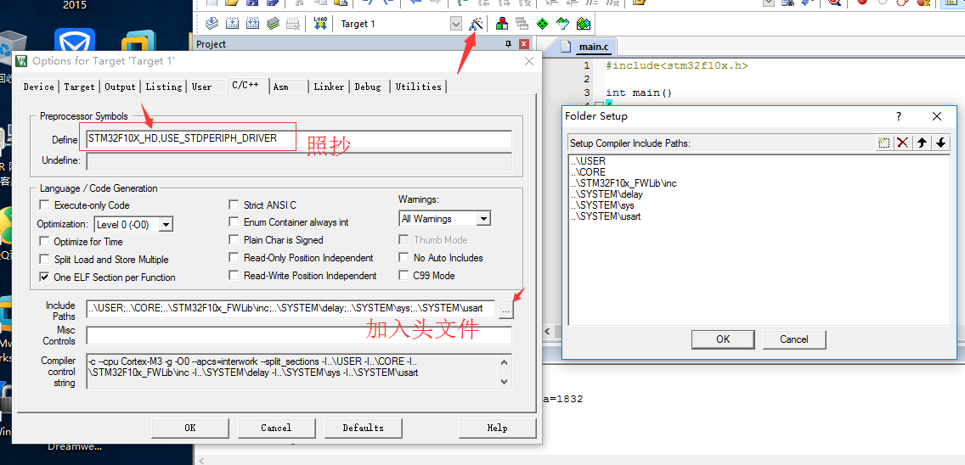Viewport: 965px width, 465px height.
Task: Enable Strict ANSI C checkbox
Action: [x=234, y=204]
